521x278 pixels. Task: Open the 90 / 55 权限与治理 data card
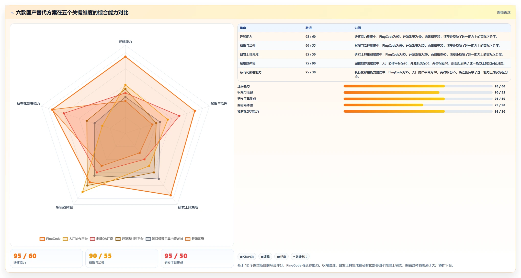click(122, 258)
